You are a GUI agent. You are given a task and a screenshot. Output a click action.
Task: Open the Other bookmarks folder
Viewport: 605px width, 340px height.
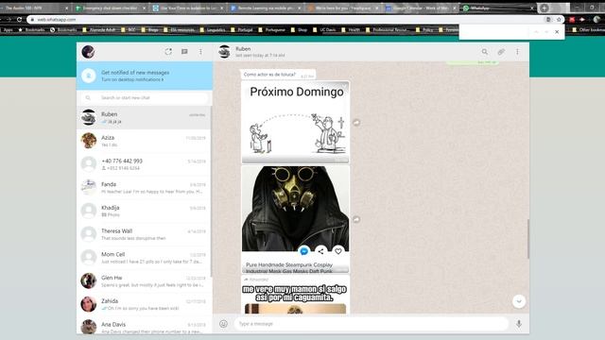[588, 29]
